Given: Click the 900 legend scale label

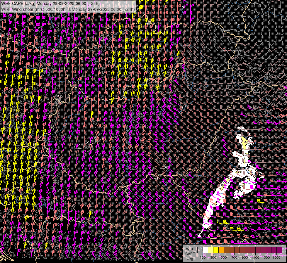Looking at the screenshot, I should point(245,257).
